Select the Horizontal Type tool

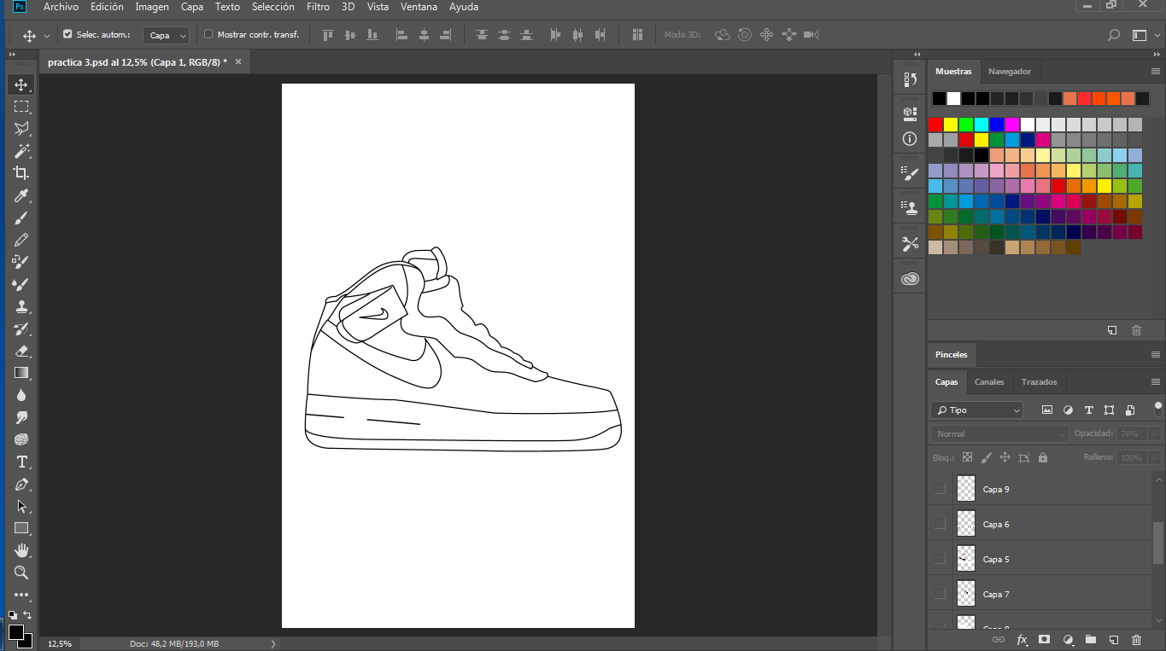coord(21,462)
